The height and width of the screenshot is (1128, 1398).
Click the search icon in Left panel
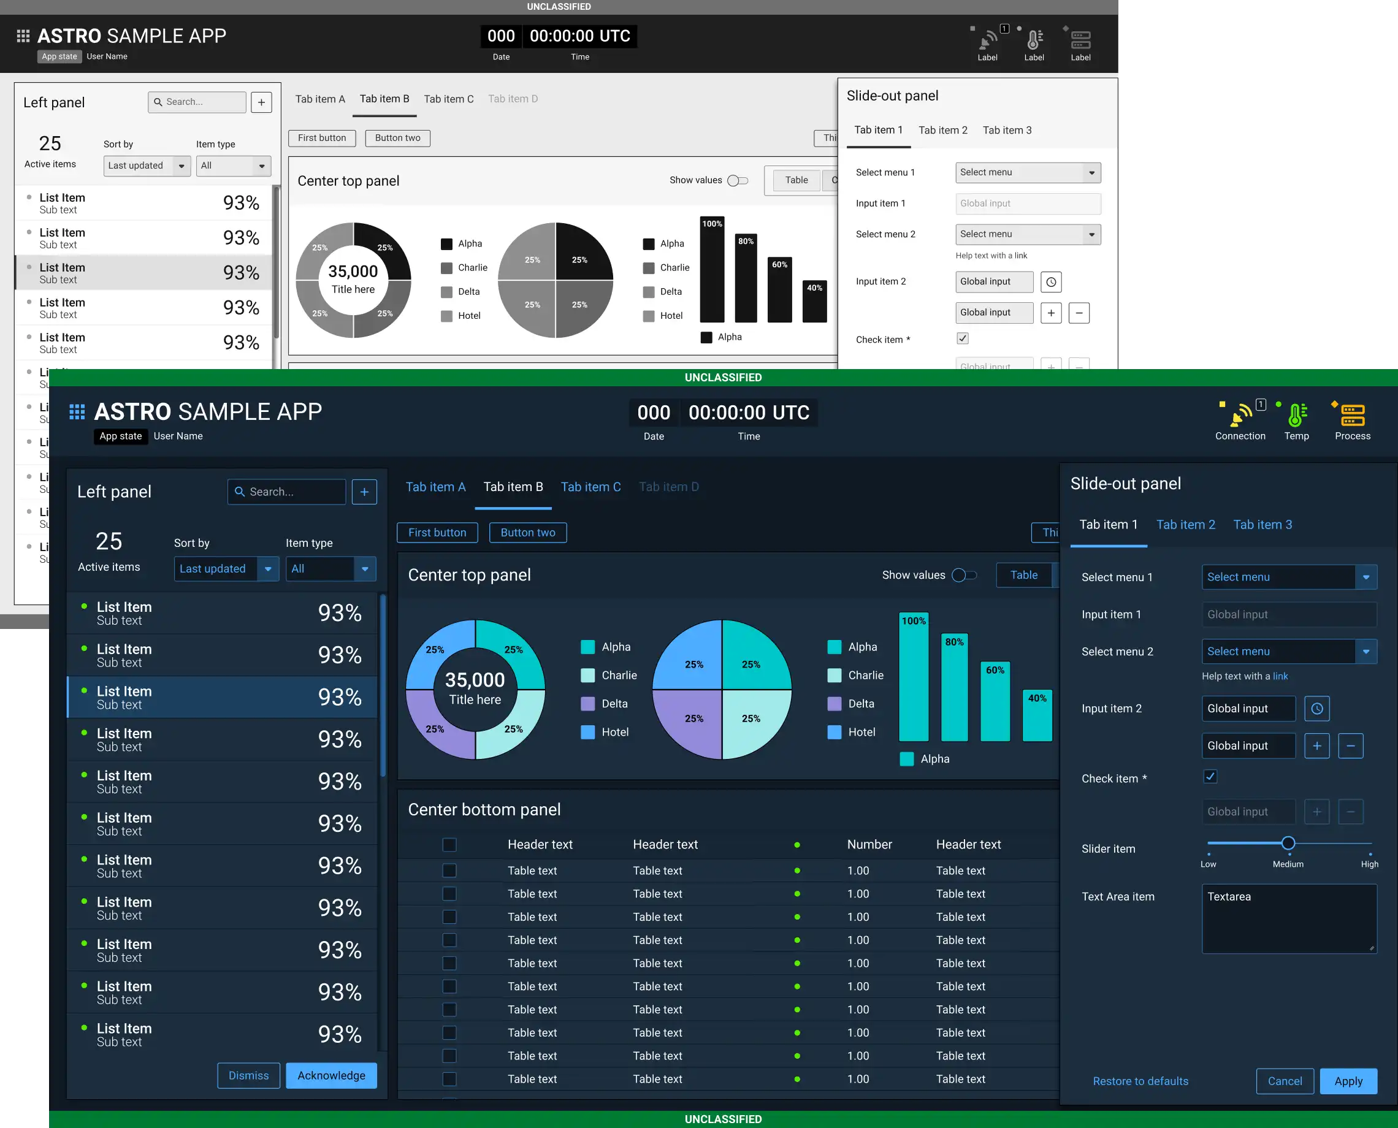(240, 492)
